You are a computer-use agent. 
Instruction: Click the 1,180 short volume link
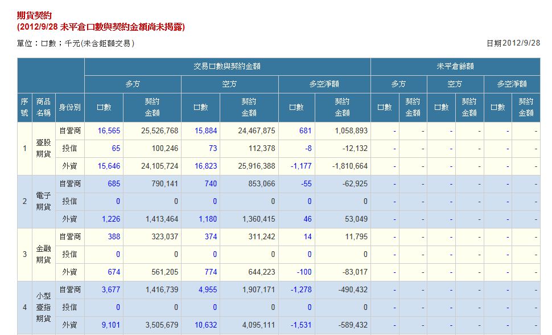(x=208, y=219)
